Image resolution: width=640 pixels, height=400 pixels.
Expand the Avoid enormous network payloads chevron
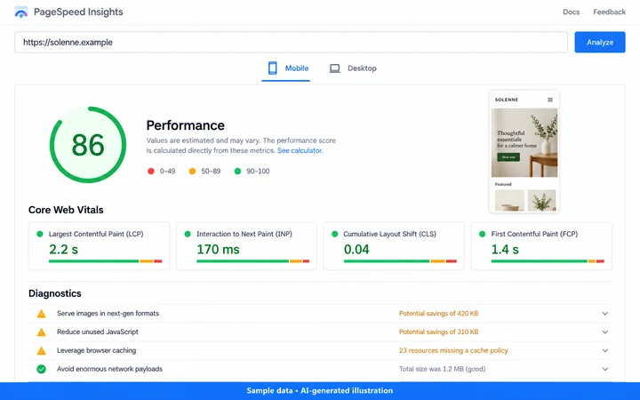click(x=605, y=369)
